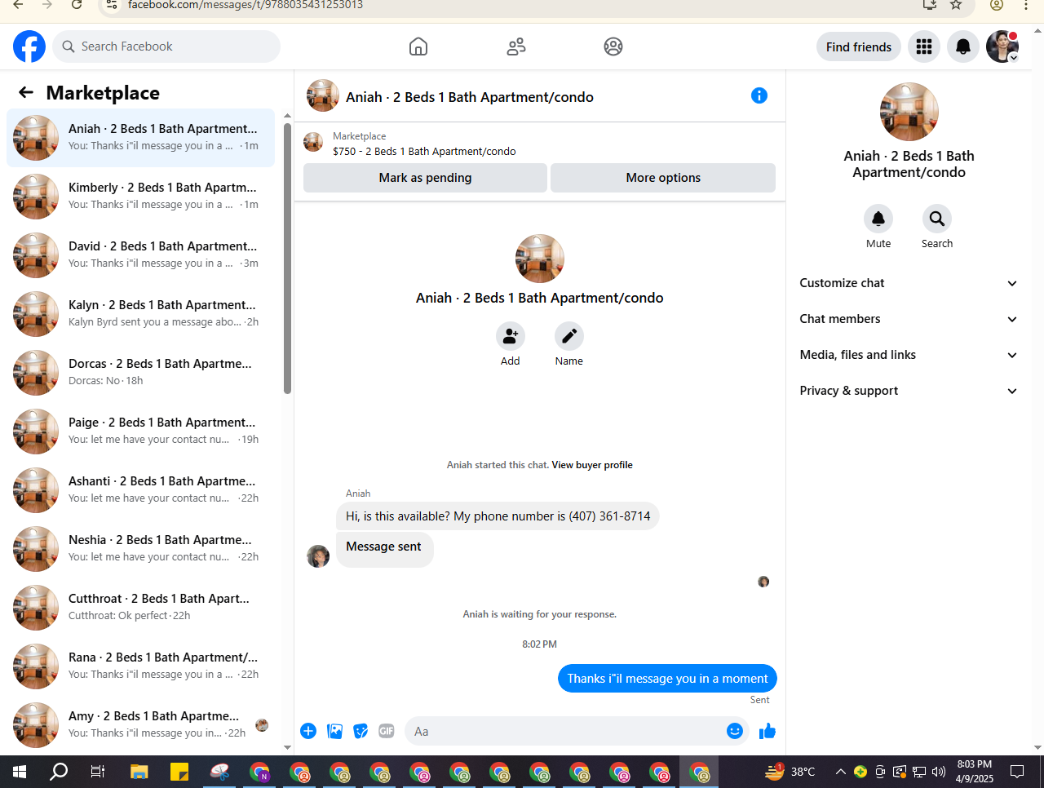Click the Add people icon

click(511, 336)
